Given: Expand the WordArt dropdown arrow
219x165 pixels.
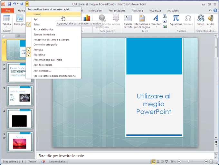Looking at the screenshot, I should (x=156, y=27).
